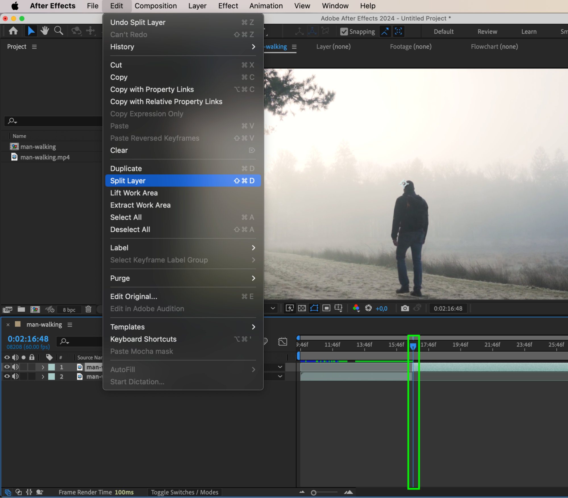Toggle the Snapping checkbox
Viewport: 568px width, 498px height.
point(344,32)
